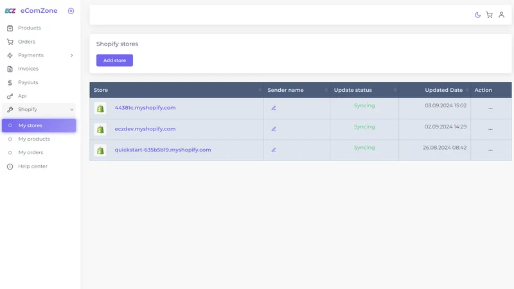The width and height of the screenshot is (514, 289).
Task: Click Shopify logo for quickstart store
Action: coord(100,150)
